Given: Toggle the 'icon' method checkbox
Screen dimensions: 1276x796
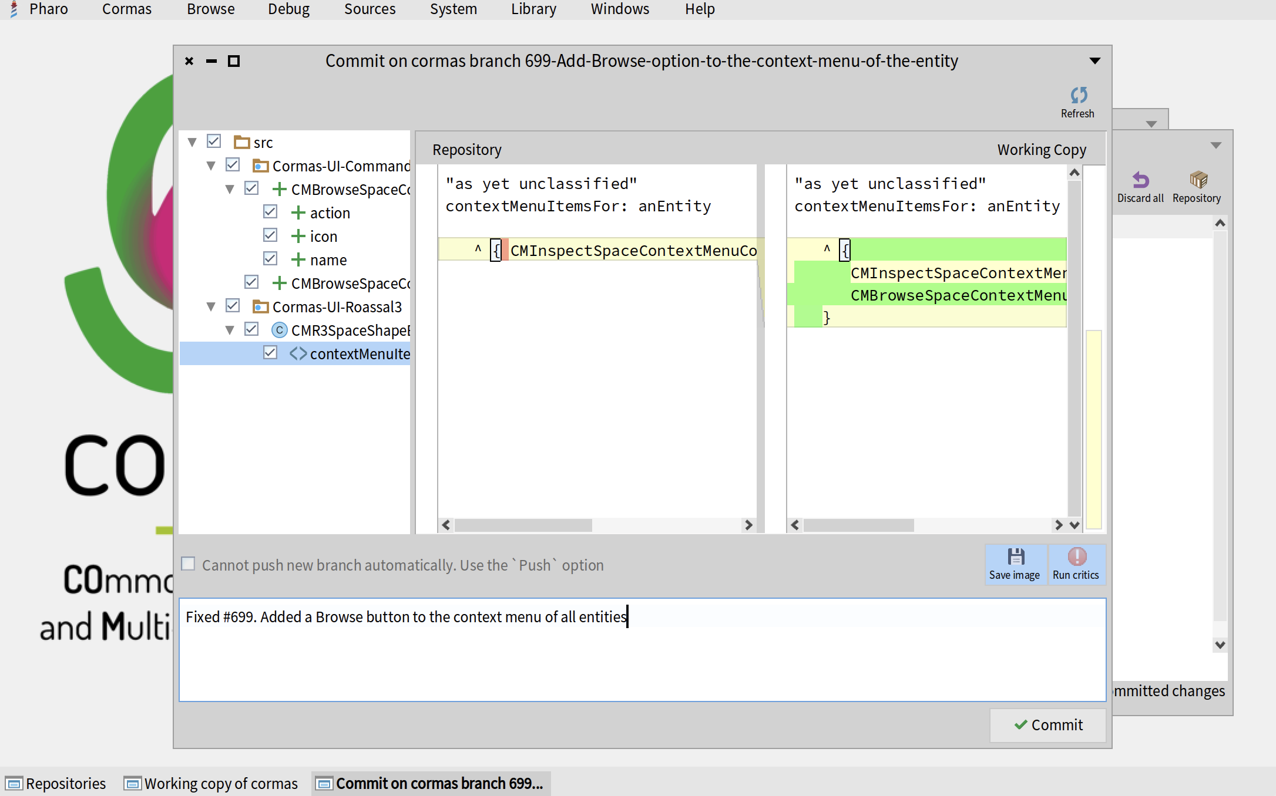Looking at the screenshot, I should pyautogui.click(x=270, y=235).
